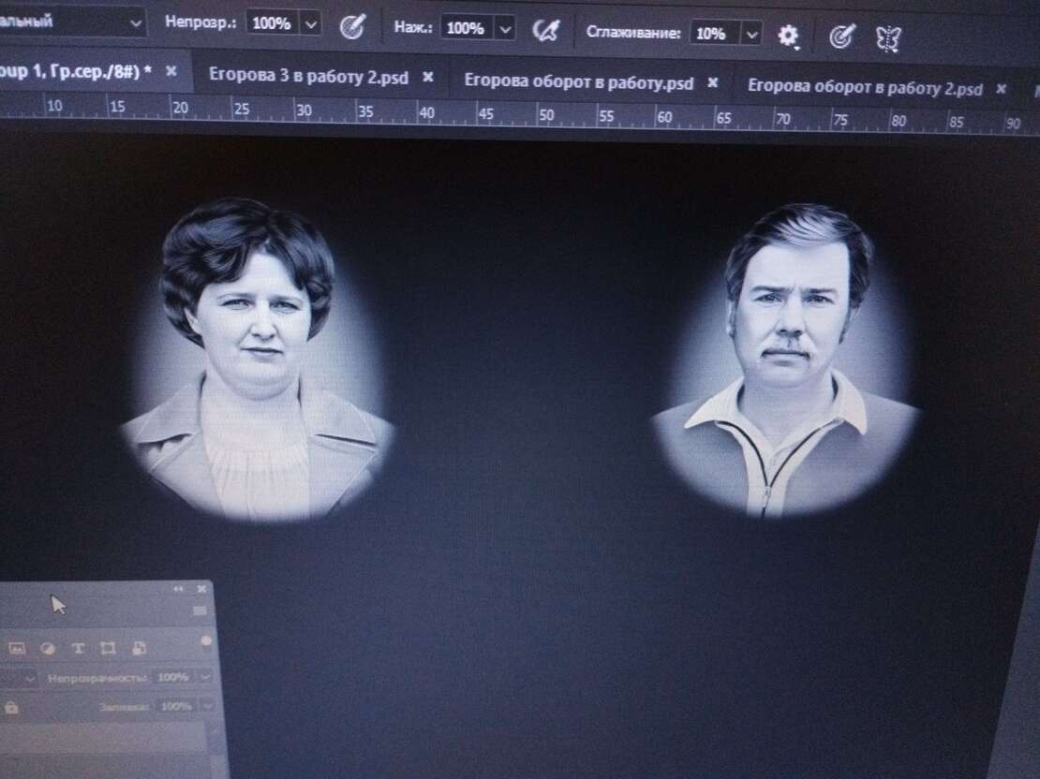Screen dimensions: 1040x779
Task: Click the butterfly symmetry paint icon
Action: [x=888, y=37]
